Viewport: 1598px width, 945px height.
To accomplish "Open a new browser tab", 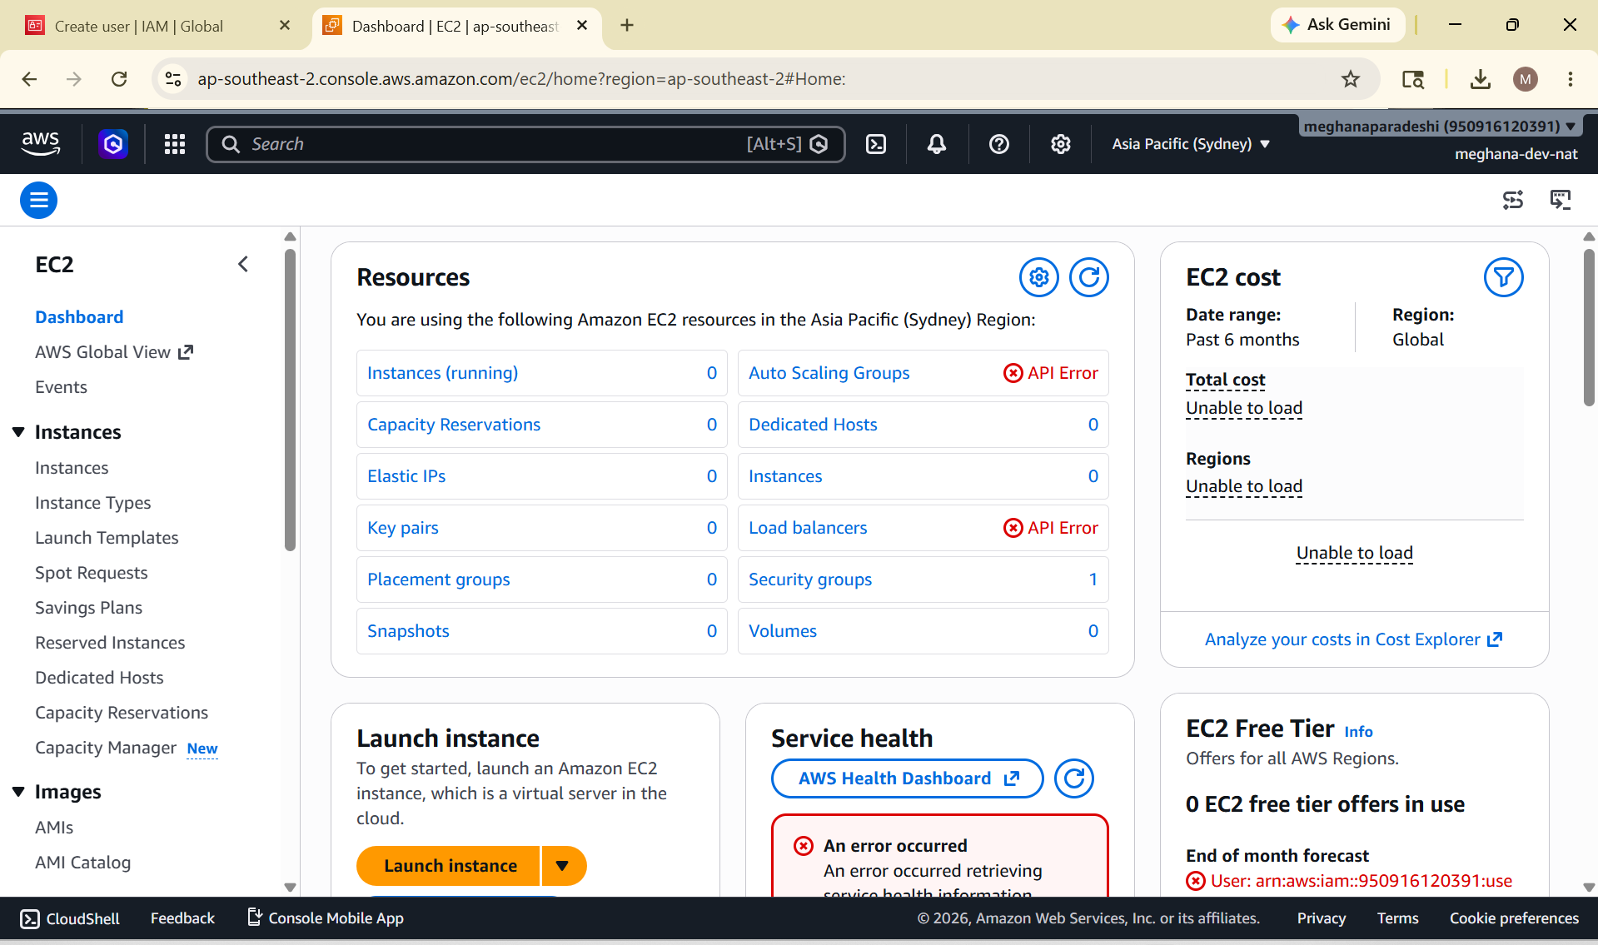I will [x=627, y=26].
